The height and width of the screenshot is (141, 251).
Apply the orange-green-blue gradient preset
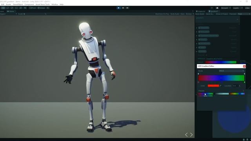coord(237,94)
